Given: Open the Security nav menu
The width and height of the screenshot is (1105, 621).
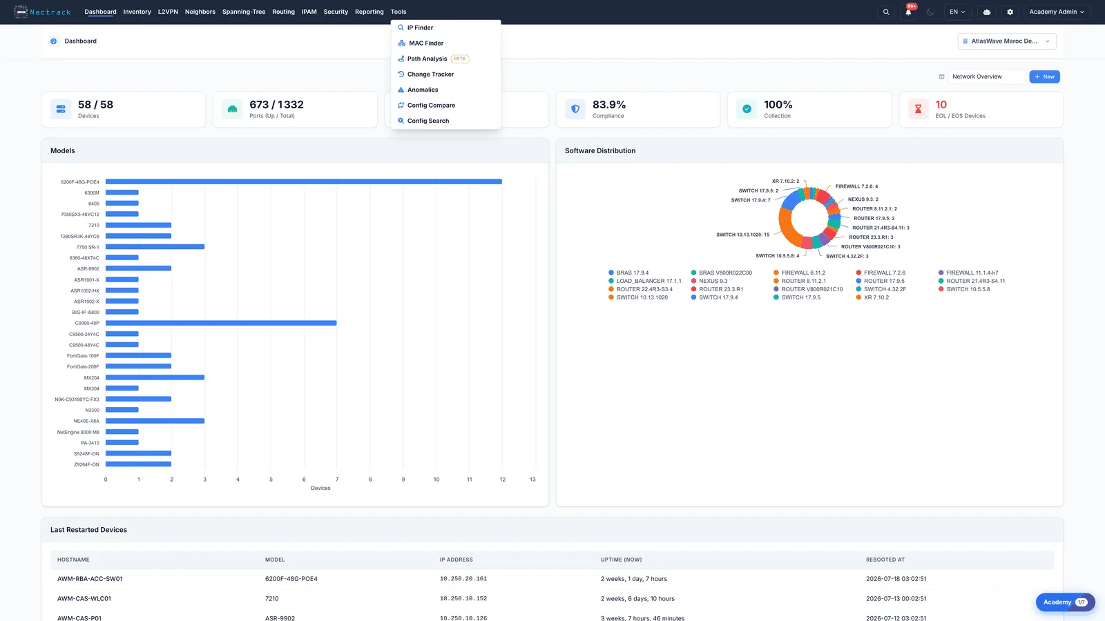Looking at the screenshot, I should click(x=336, y=12).
